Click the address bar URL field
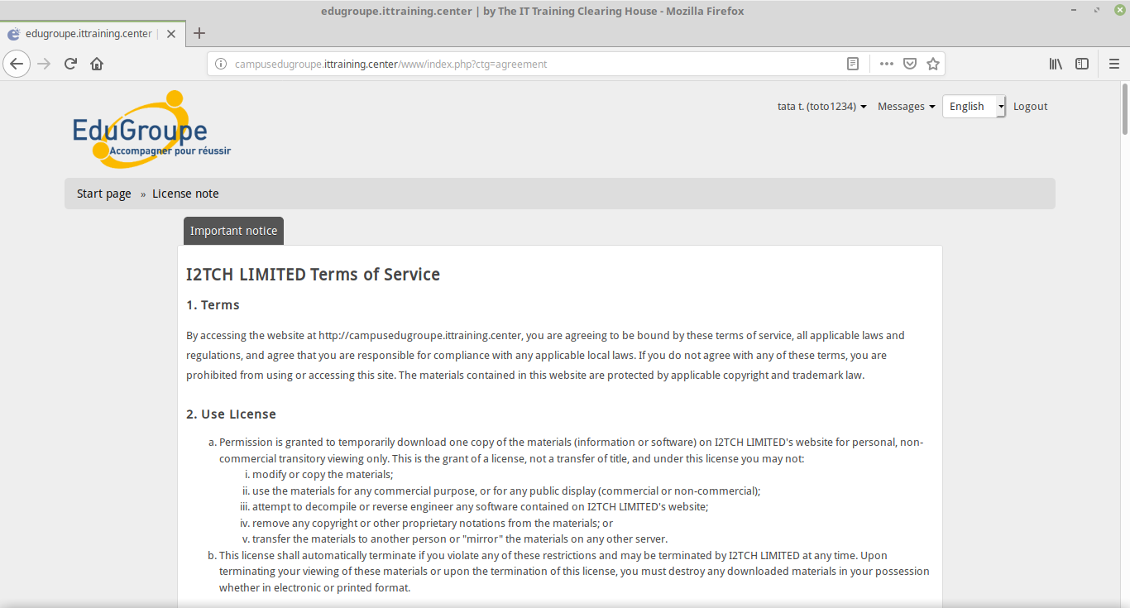The width and height of the screenshot is (1130, 608). point(529,64)
